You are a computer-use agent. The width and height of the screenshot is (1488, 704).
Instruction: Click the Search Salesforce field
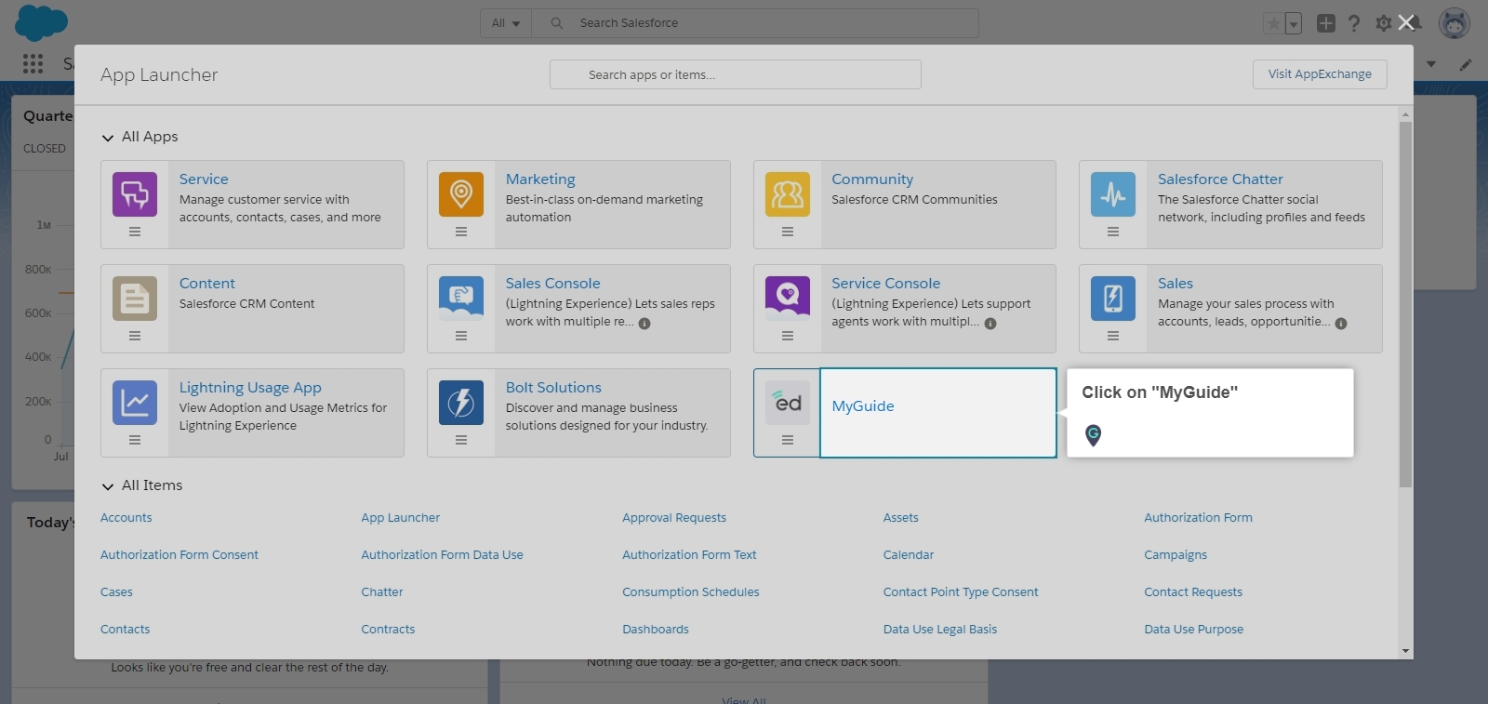click(x=755, y=23)
